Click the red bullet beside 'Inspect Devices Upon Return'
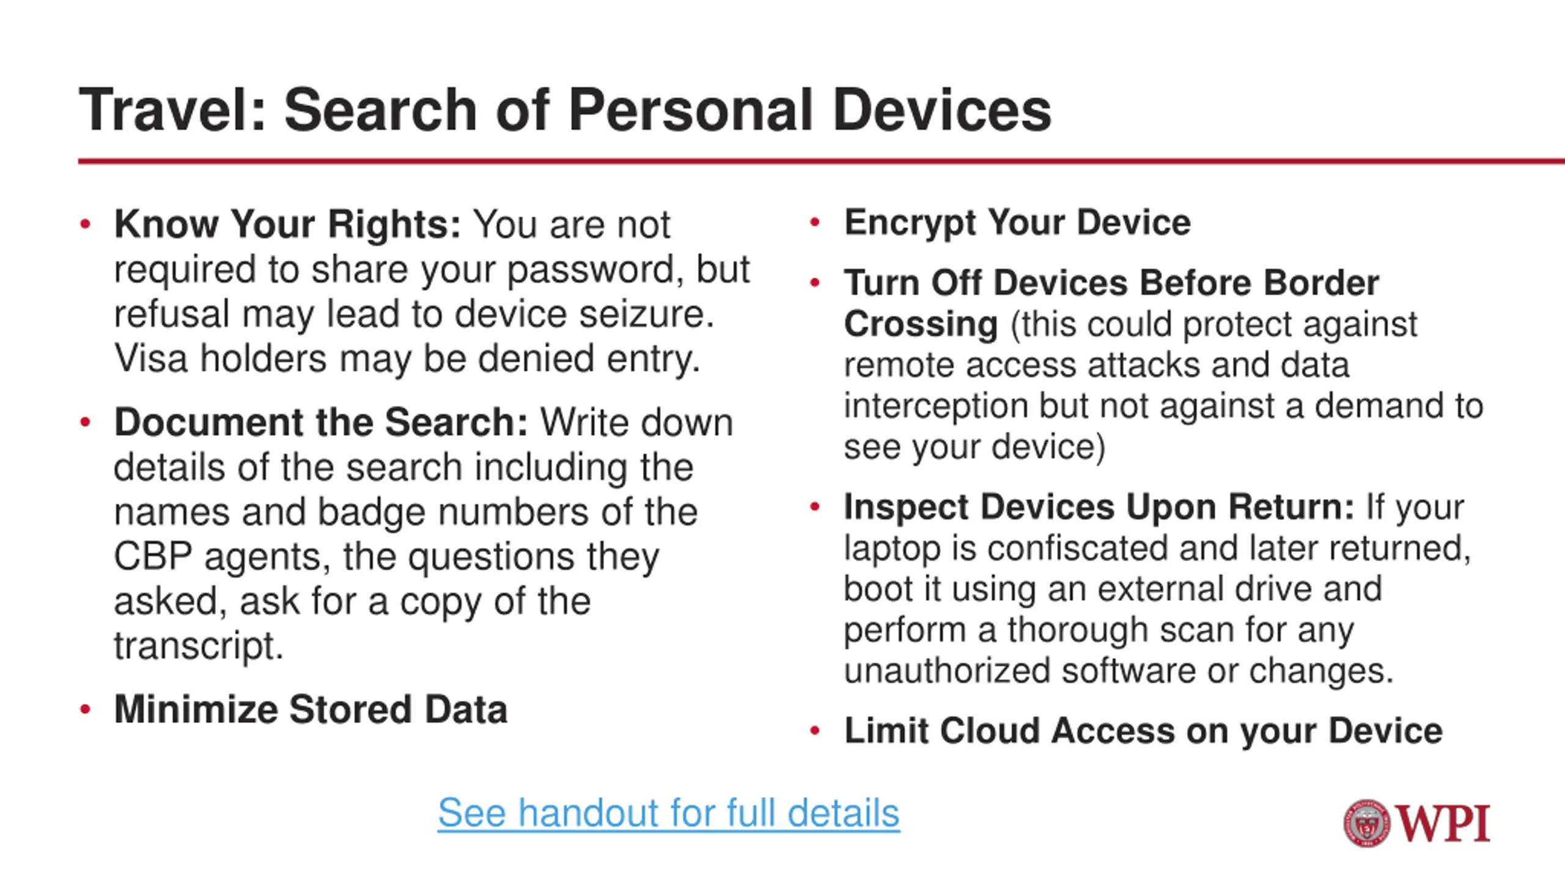 pyautogui.click(x=814, y=507)
